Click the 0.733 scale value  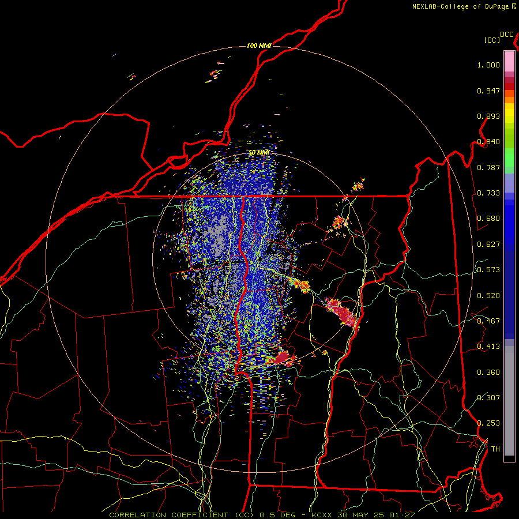tap(488, 193)
